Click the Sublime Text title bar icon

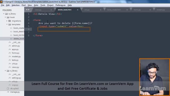pyautogui.click(x=1, y=2)
